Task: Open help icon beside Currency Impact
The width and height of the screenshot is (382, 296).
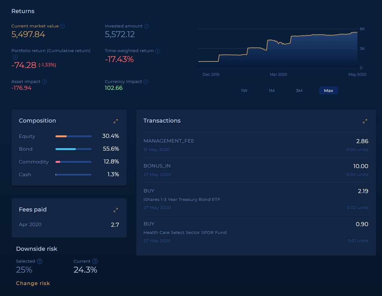Action: coord(146,82)
